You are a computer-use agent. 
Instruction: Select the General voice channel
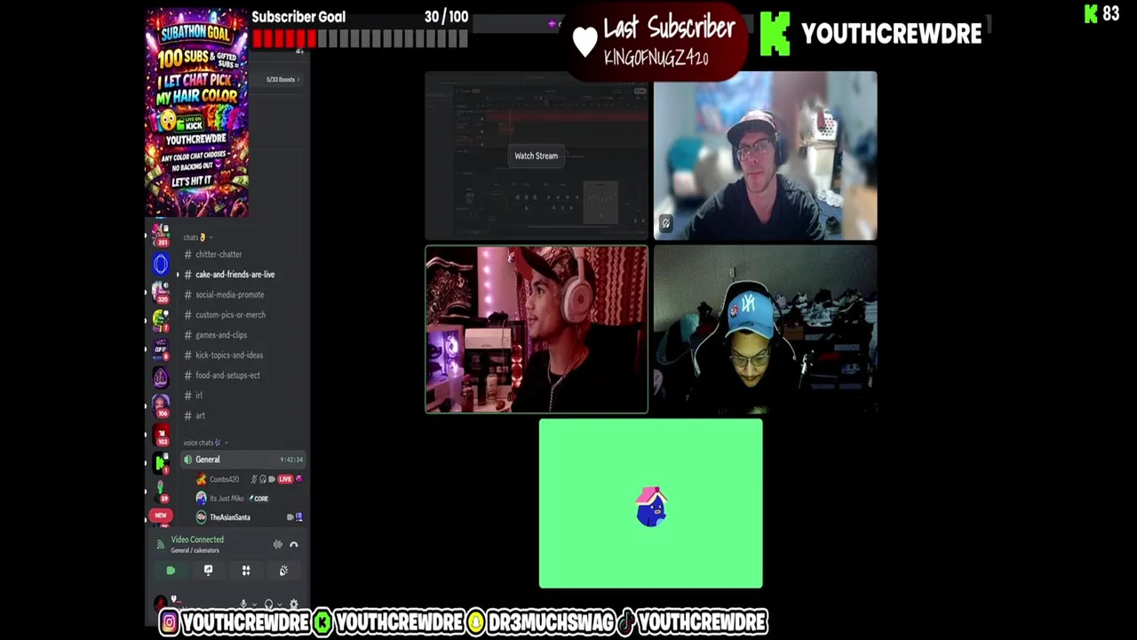pyautogui.click(x=243, y=460)
